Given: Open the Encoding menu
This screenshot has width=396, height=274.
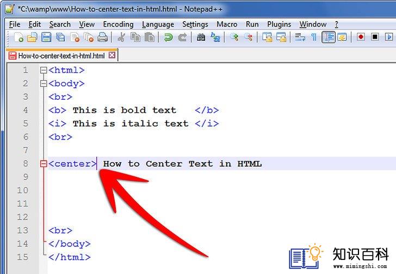Looking at the screenshot, I should pyautogui.click(x=118, y=24).
